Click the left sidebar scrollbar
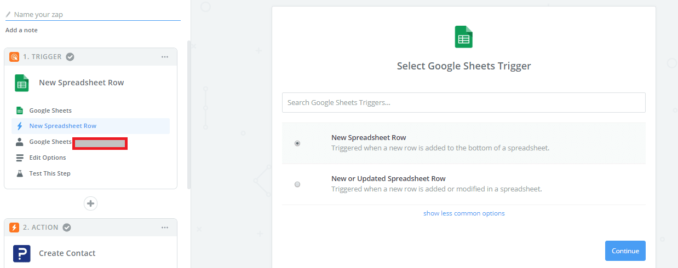The width and height of the screenshot is (678, 268). coord(189,115)
